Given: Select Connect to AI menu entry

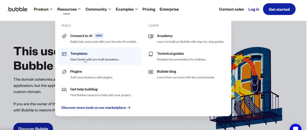Looking at the screenshot, I should pos(100,39).
